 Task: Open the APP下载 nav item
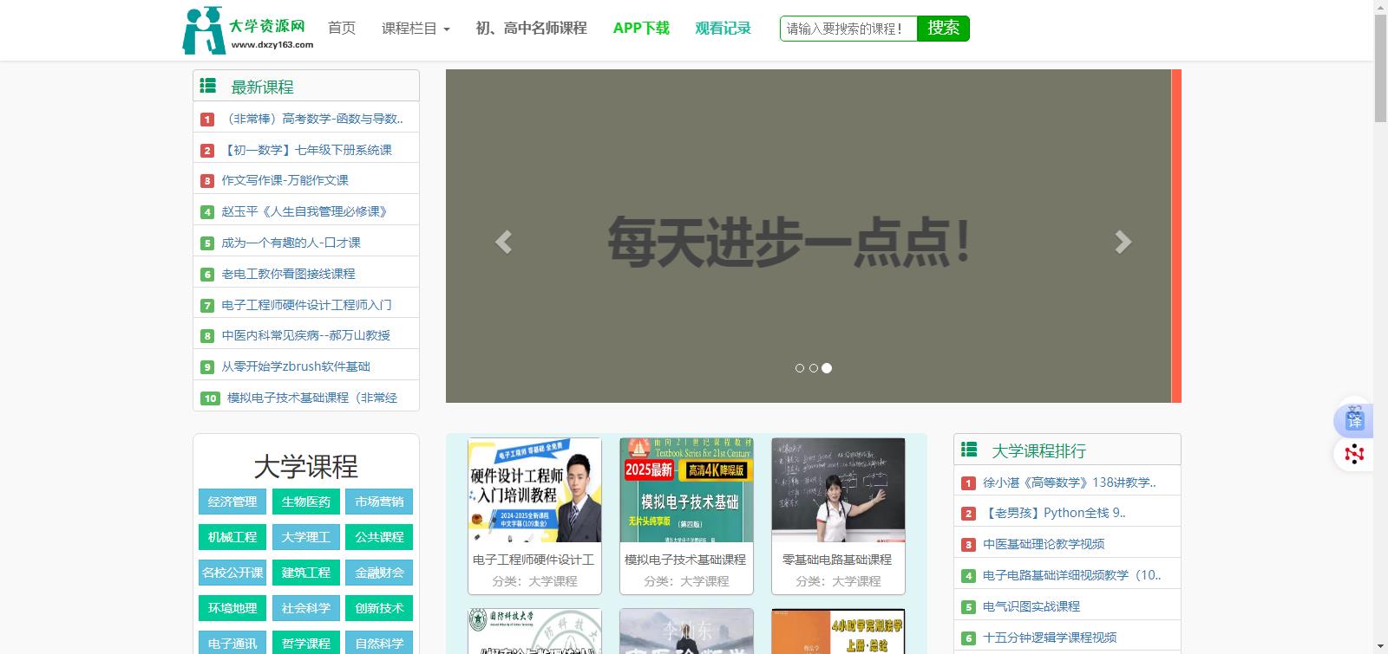(641, 29)
